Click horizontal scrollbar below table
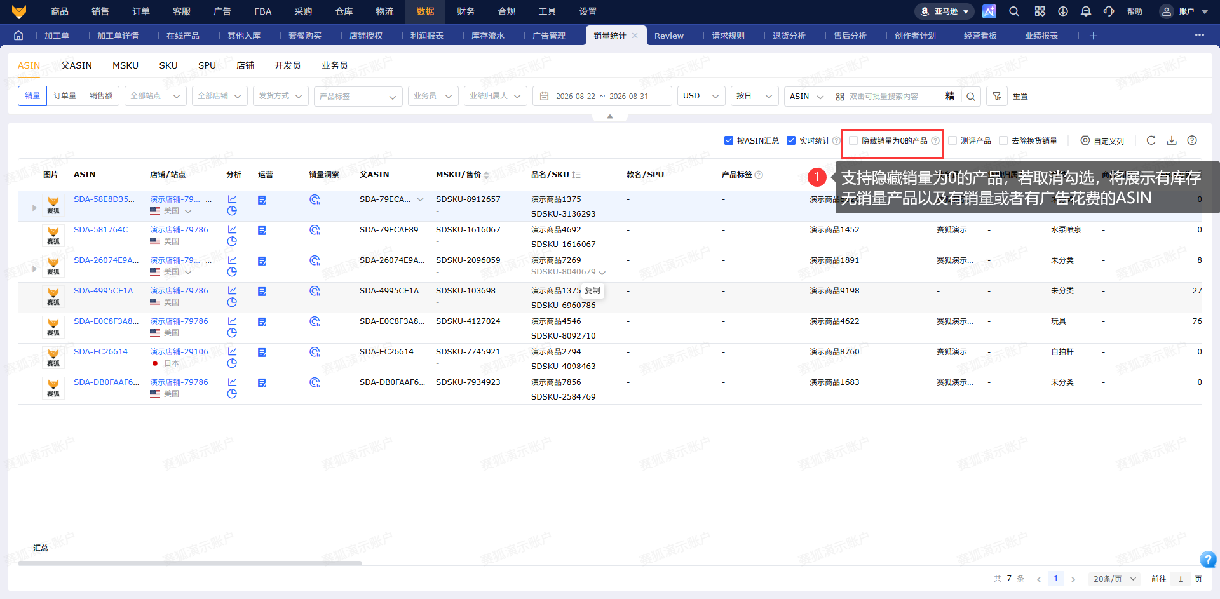 pos(190,563)
